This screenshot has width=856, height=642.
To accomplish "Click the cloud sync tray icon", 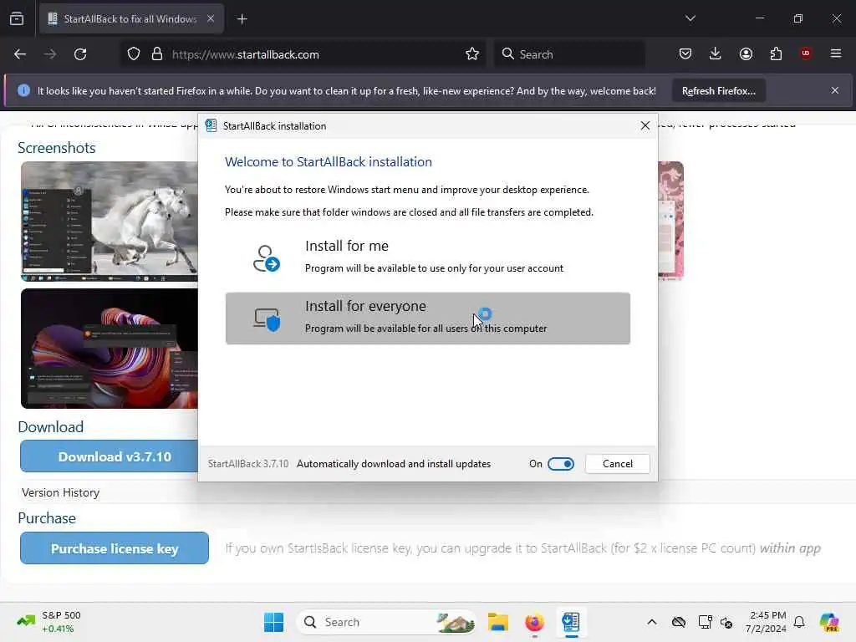I will [679, 622].
